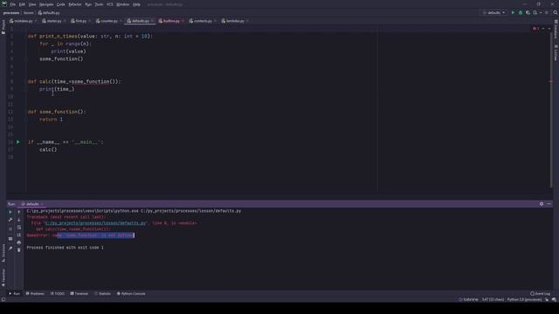Open the defaults.py traceback file link
This screenshot has height=314, width=559.
coord(95,223)
